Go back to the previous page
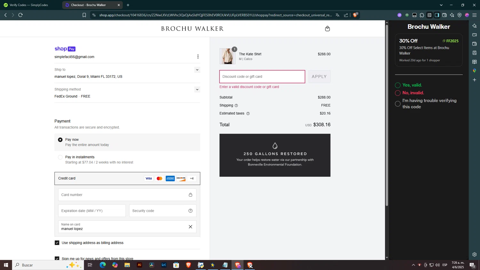Viewport: 480px width, 270px height. [x=5, y=15]
